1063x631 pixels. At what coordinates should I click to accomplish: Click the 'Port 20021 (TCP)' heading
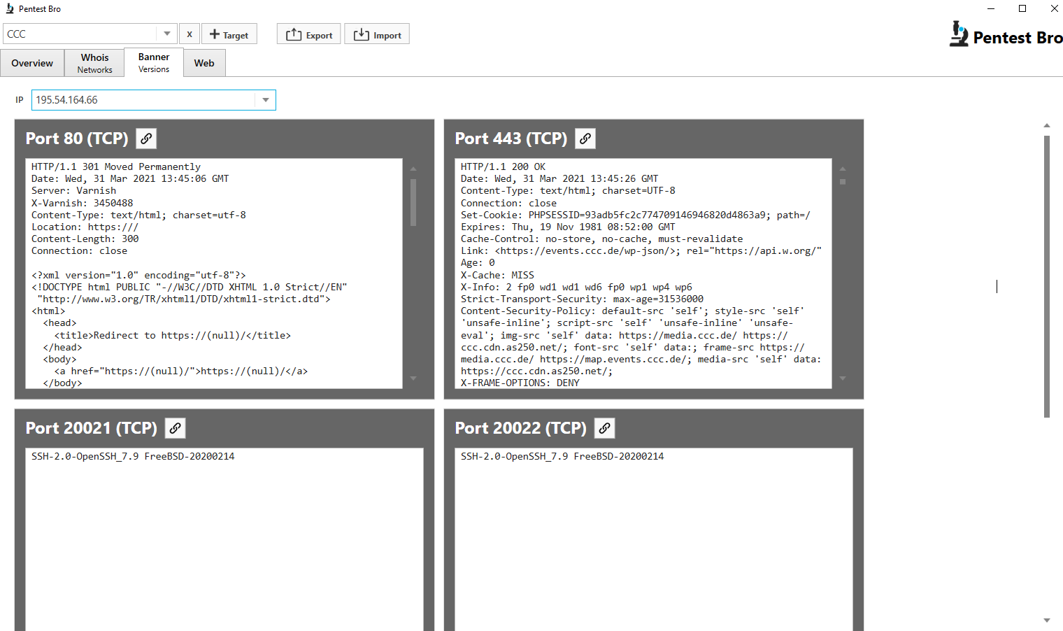click(92, 428)
